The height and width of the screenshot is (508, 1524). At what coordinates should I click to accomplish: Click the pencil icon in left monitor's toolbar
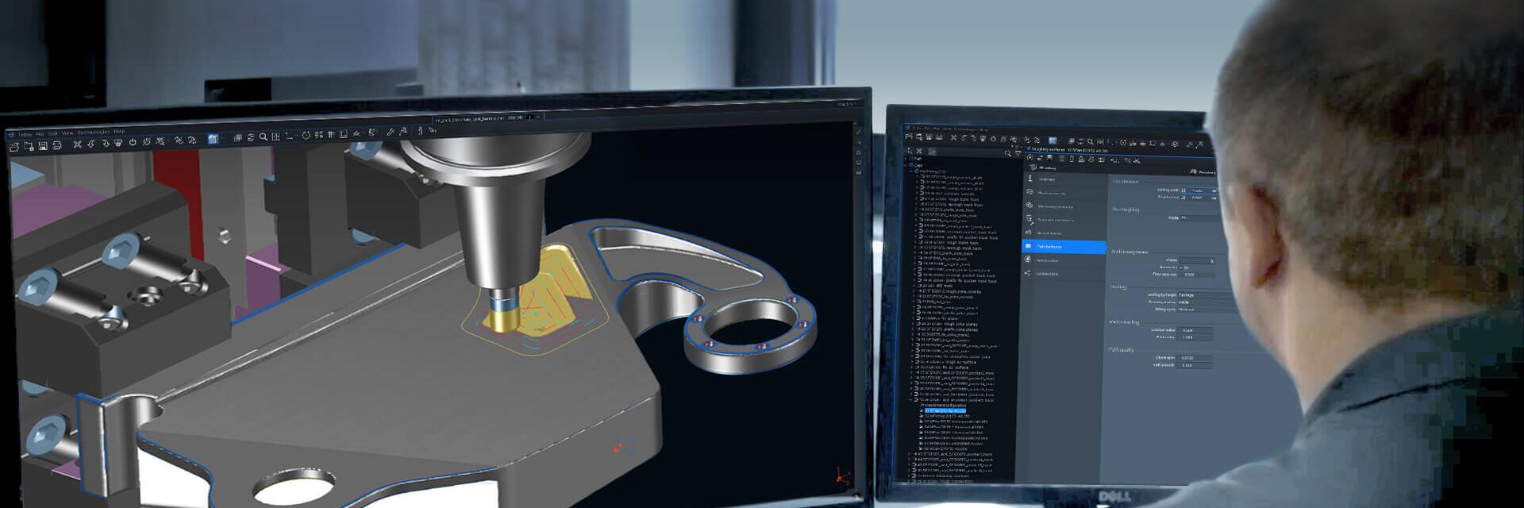point(390,133)
